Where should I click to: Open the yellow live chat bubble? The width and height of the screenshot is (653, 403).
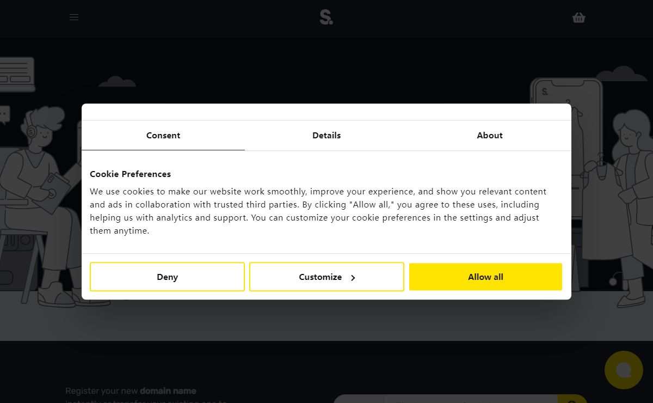[624, 370]
